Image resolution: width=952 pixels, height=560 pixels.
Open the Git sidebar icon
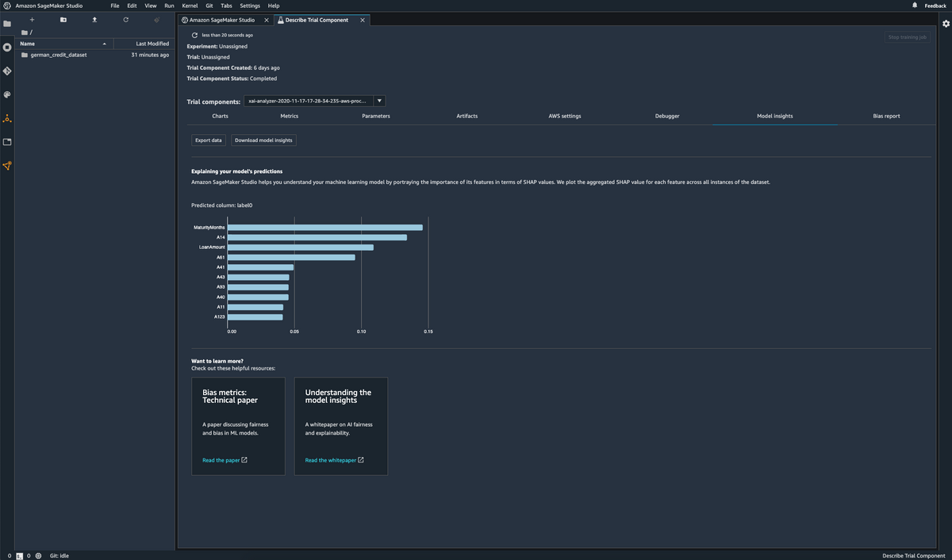click(7, 71)
